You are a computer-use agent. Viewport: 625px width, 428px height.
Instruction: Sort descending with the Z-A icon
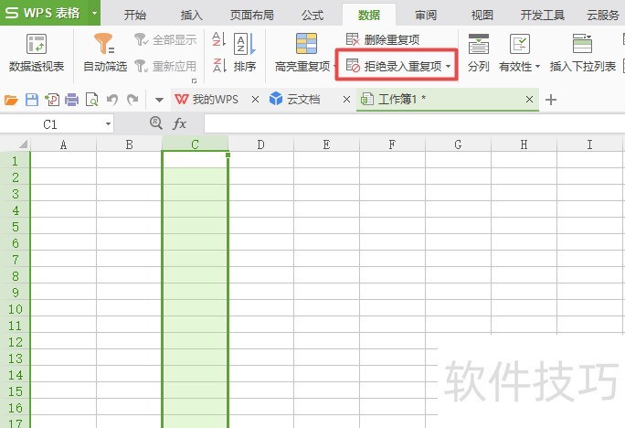pos(218,65)
